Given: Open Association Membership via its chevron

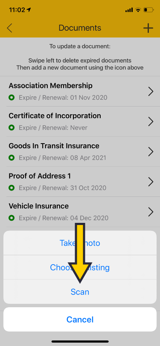Looking at the screenshot, I should [151, 91].
